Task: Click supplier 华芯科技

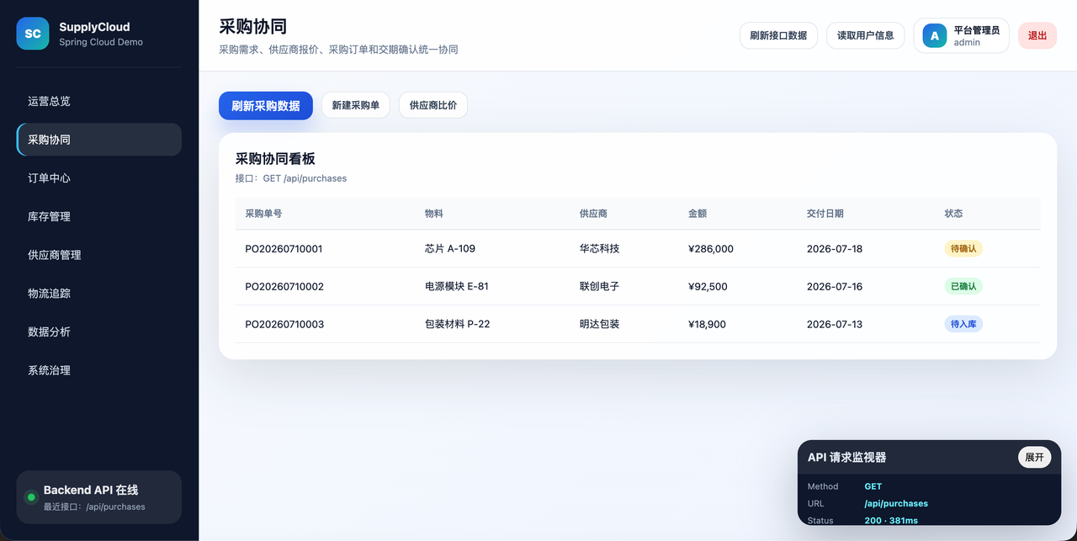Action: (599, 249)
